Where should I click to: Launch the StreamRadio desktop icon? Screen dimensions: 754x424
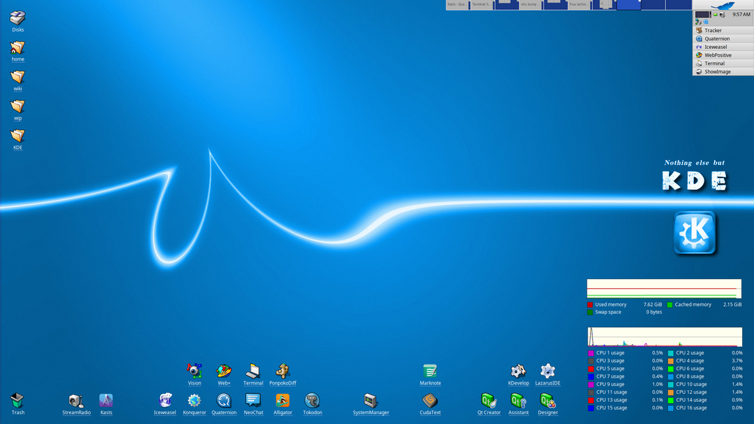tap(76, 400)
